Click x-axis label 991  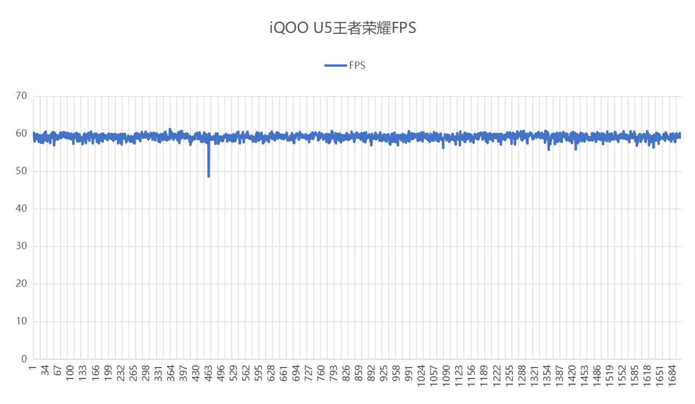[x=410, y=373]
